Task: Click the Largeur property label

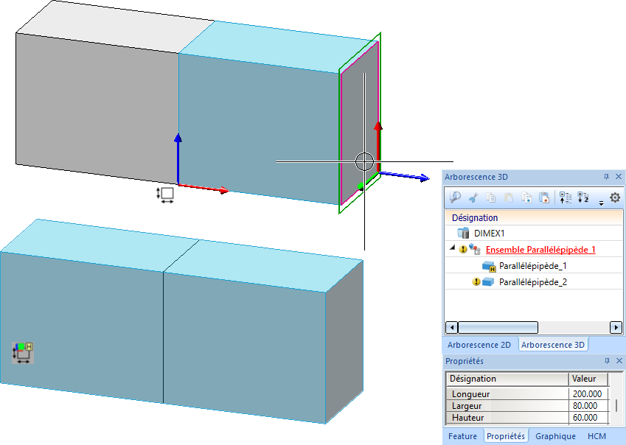Action: coord(466,406)
